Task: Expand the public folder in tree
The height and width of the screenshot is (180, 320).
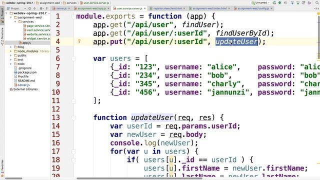Action: (11, 55)
